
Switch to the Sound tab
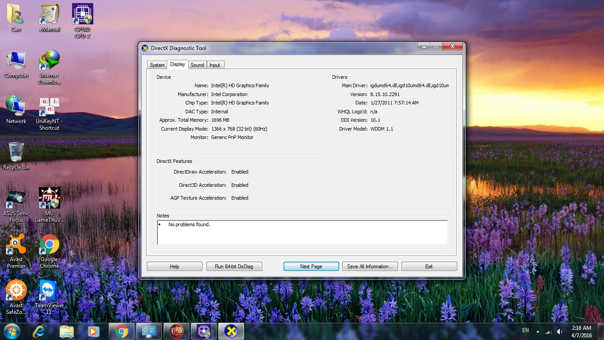197,65
